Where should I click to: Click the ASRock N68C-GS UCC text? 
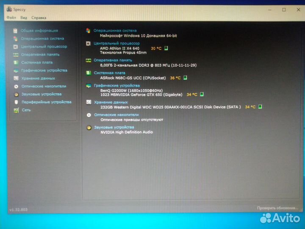133,78
